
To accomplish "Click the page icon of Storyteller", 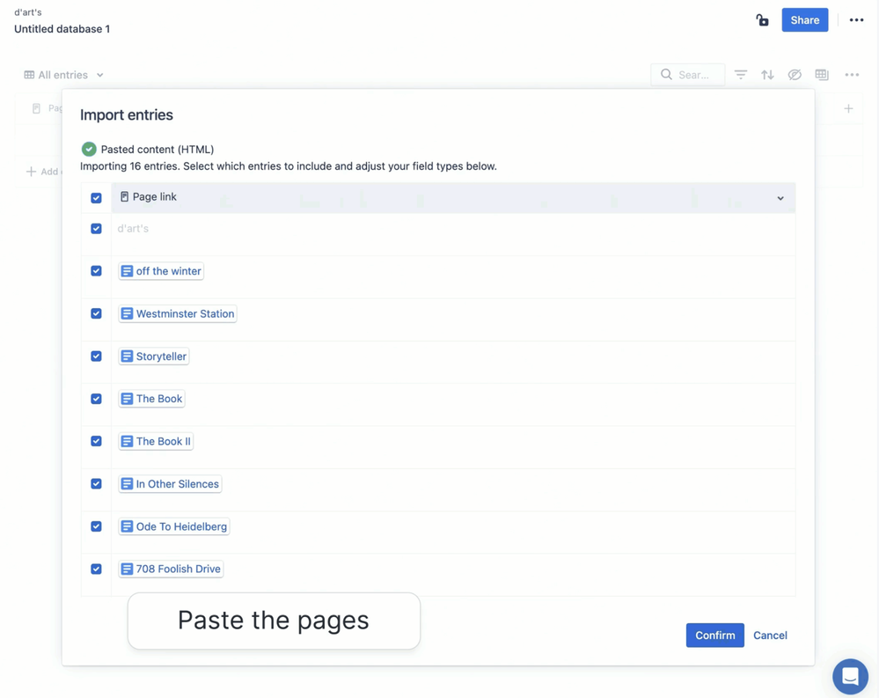I will point(128,356).
